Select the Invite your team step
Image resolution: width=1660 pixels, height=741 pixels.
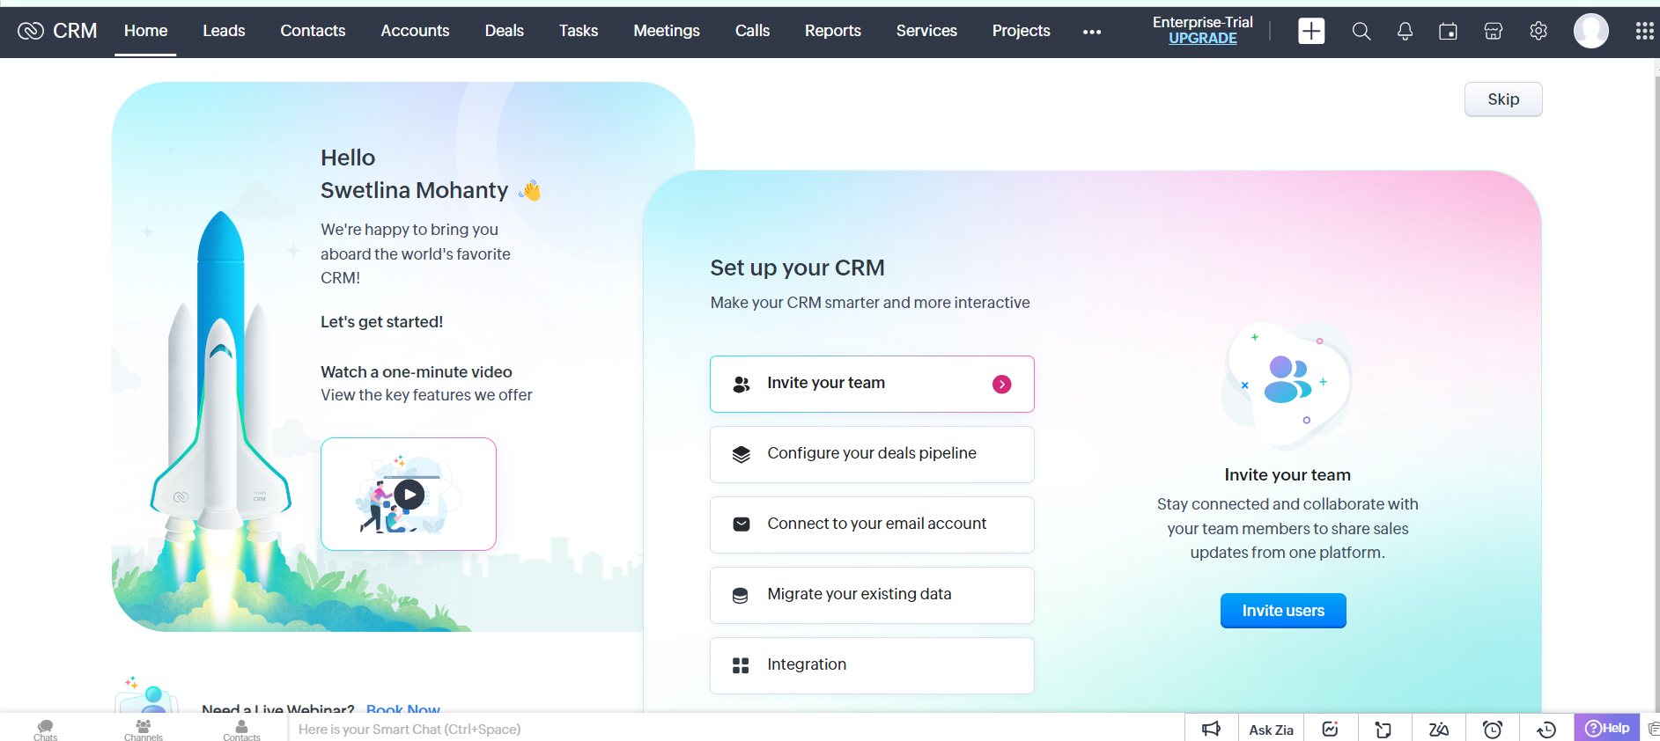(872, 384)
